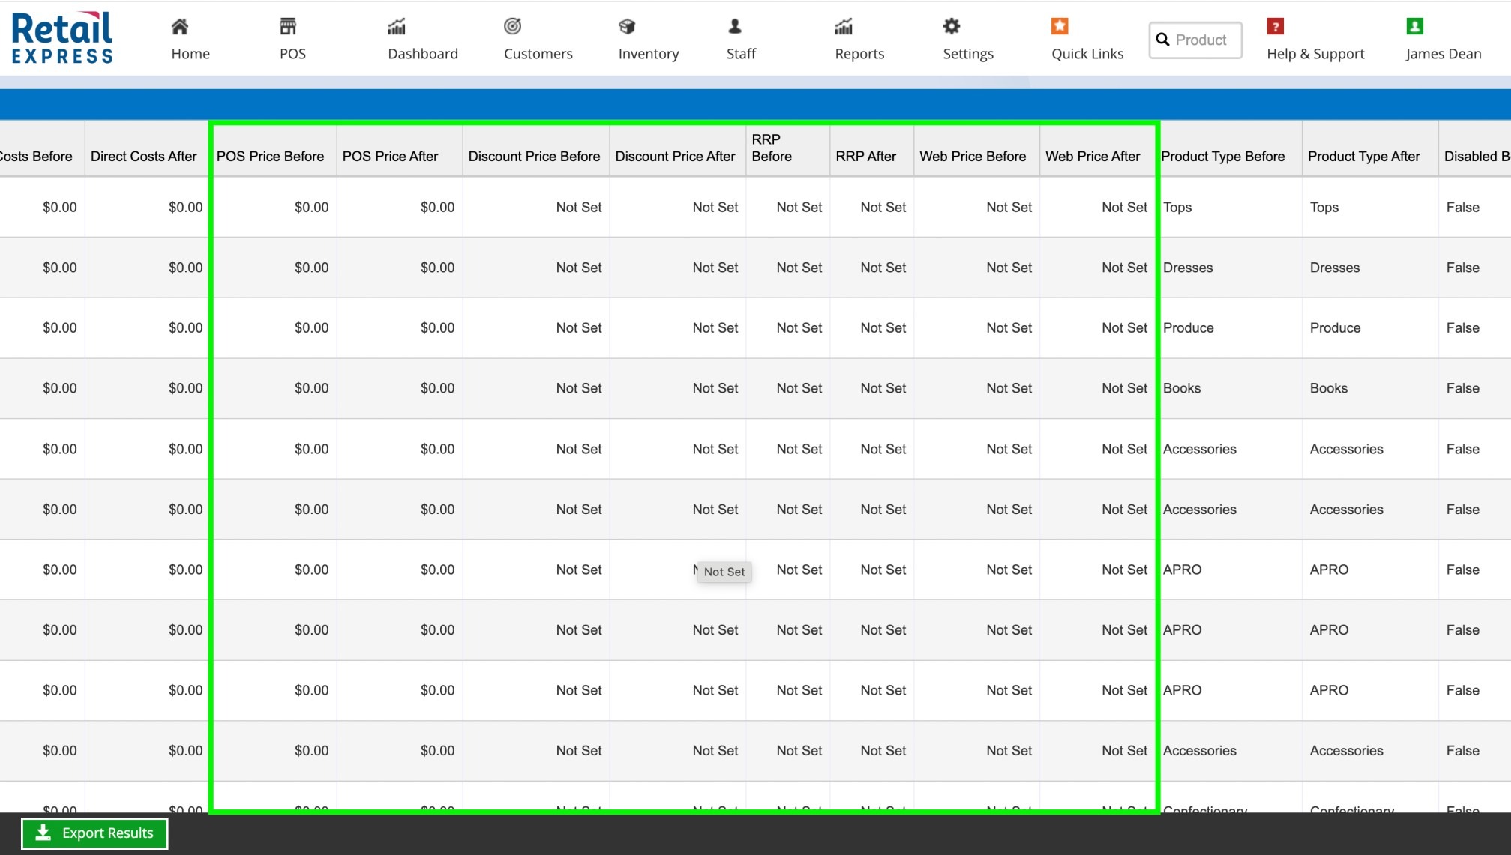This screenshot has height=855, width=1511.
Task: Click the Staff person icon
Action: pos(735,27)
